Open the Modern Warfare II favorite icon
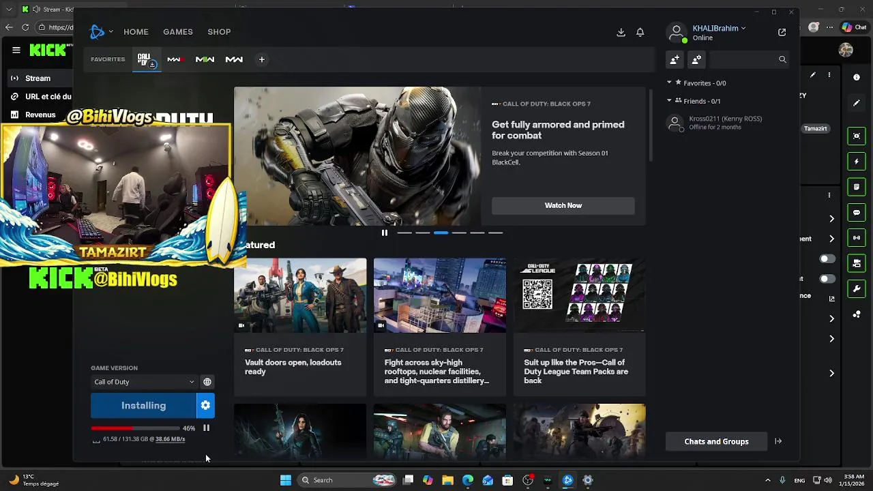 pos(205,59)
